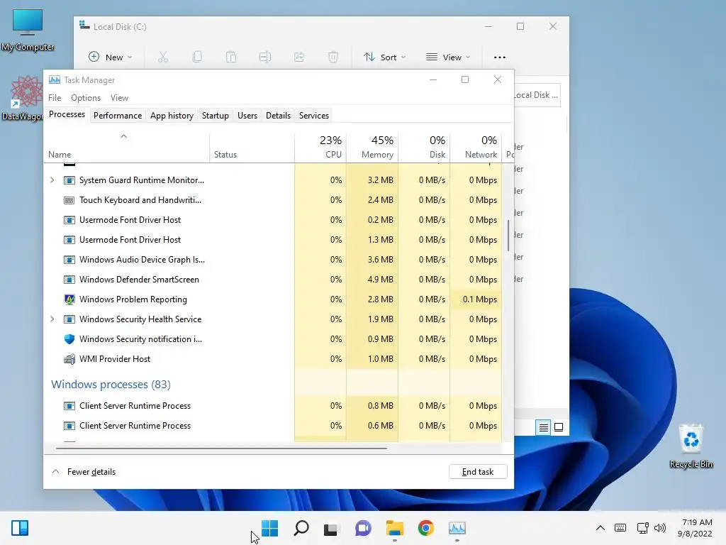The image size is (726, 545).
Task: Open Task View on the taskbar
Action: (x=331, y=528)
